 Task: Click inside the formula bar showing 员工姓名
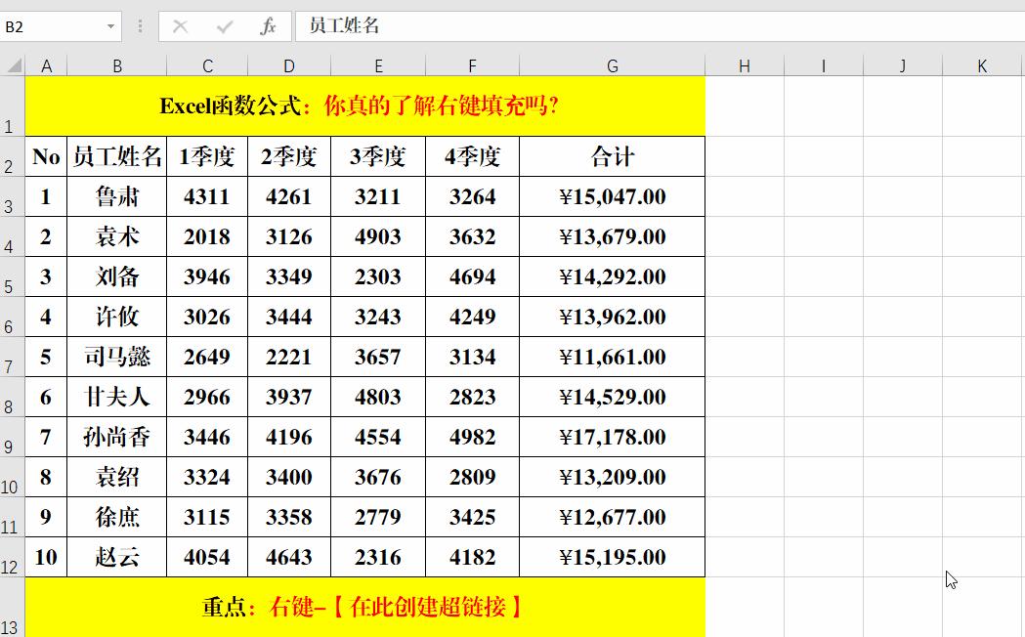click(x=440, y=26)
